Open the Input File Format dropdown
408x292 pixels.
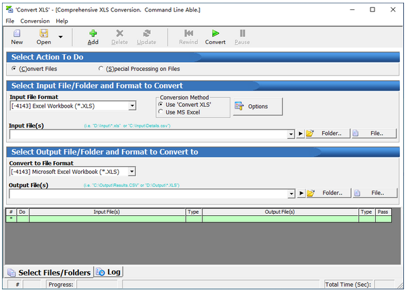coord(132,106)
